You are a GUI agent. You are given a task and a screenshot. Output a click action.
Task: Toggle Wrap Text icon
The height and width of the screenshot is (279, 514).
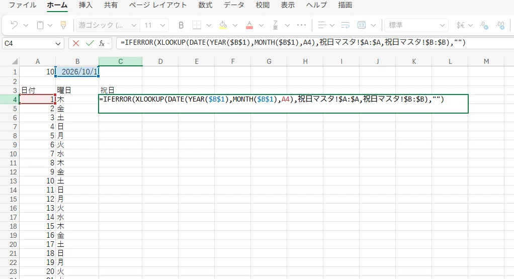[x=345, y=25]
